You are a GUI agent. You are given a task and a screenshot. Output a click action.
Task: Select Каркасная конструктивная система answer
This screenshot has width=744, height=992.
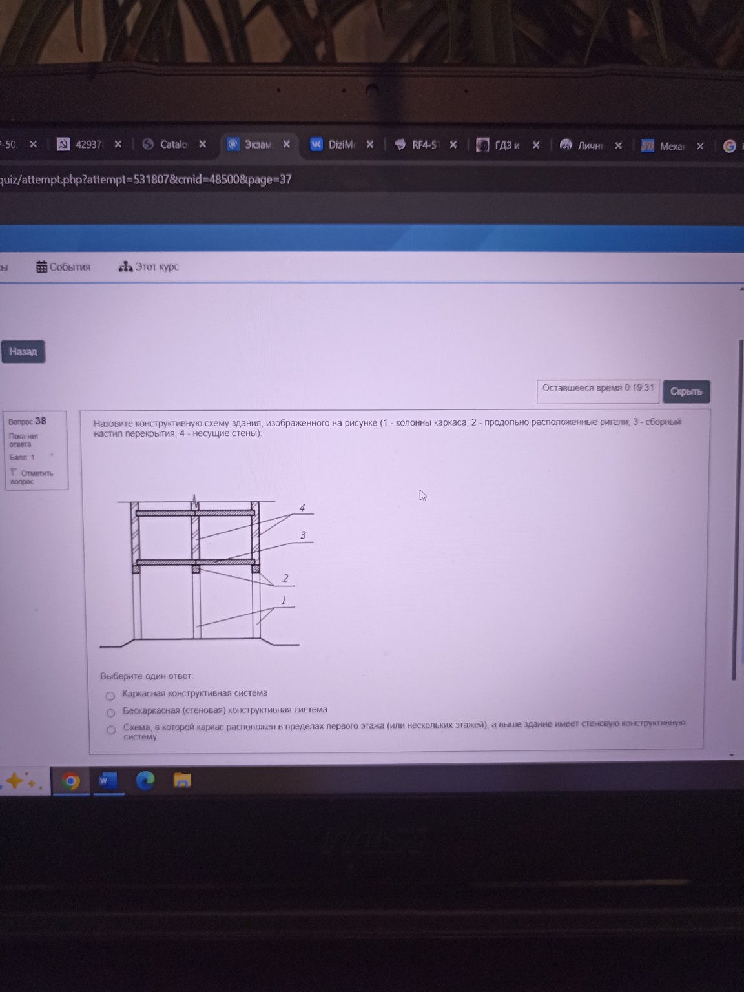pos(110,696)
